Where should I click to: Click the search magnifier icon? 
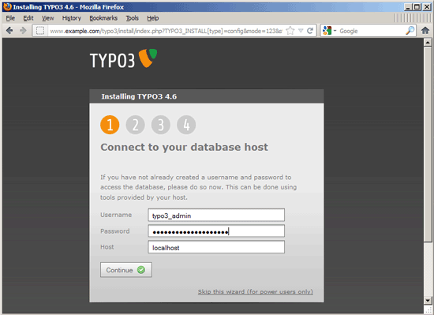tap(410, 31)
